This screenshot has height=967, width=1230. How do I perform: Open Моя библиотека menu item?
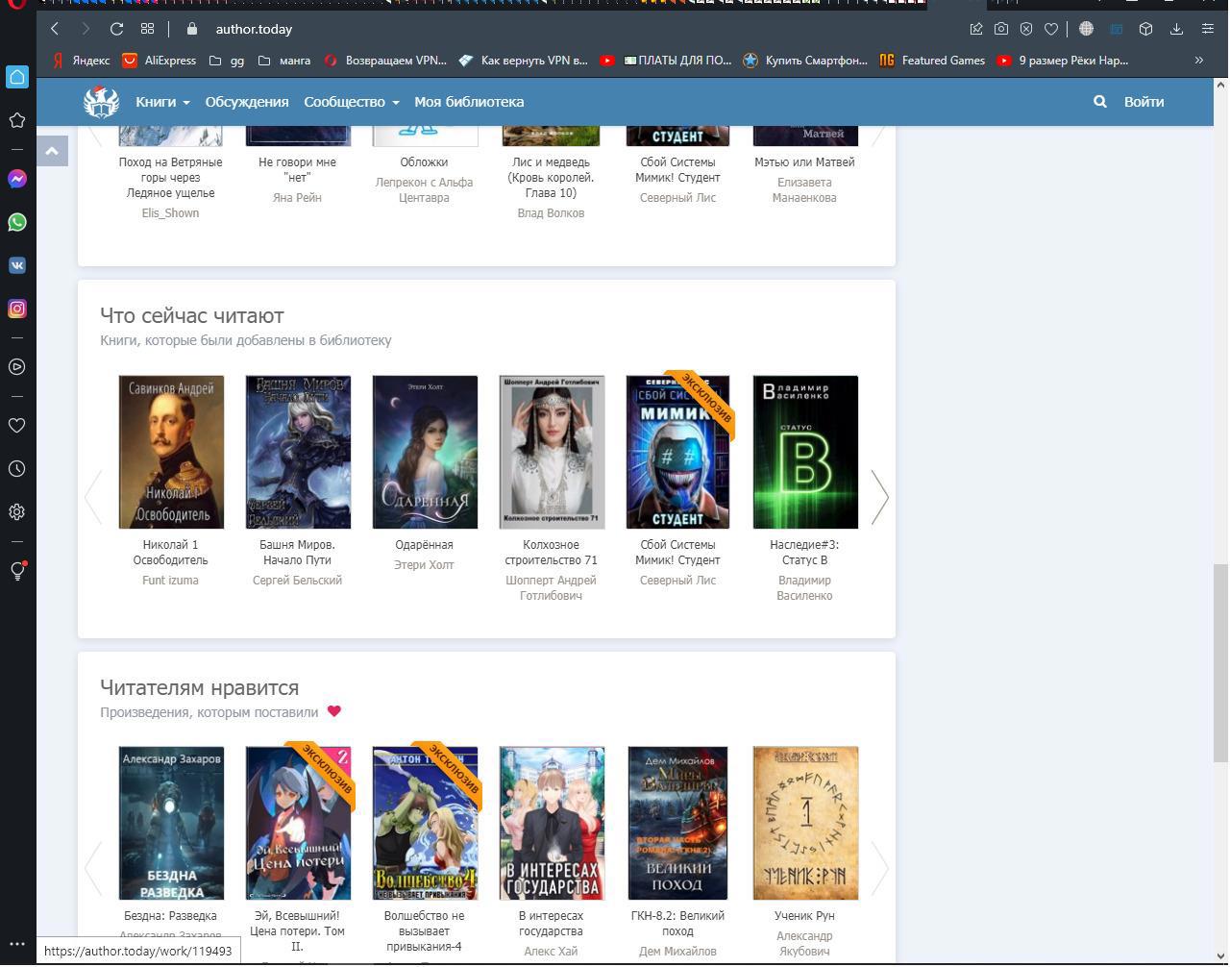[469, 102]
